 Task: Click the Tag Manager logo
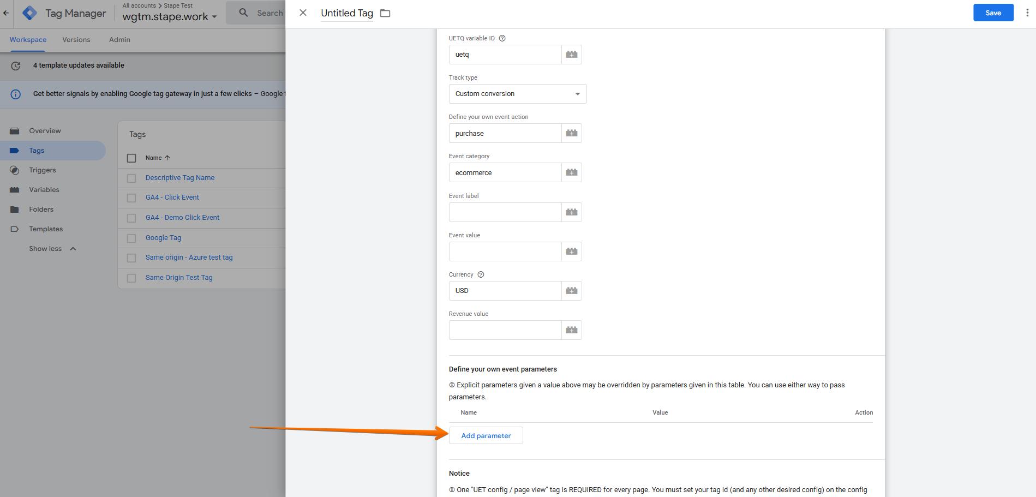pos(30,13)
